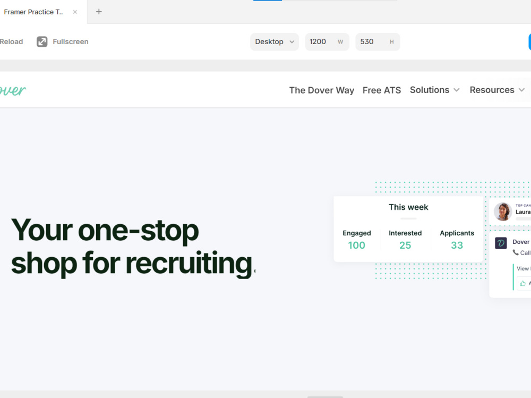Click the Applicants label
The width and height of the screenshot is (531, 398).
(457, 233)
